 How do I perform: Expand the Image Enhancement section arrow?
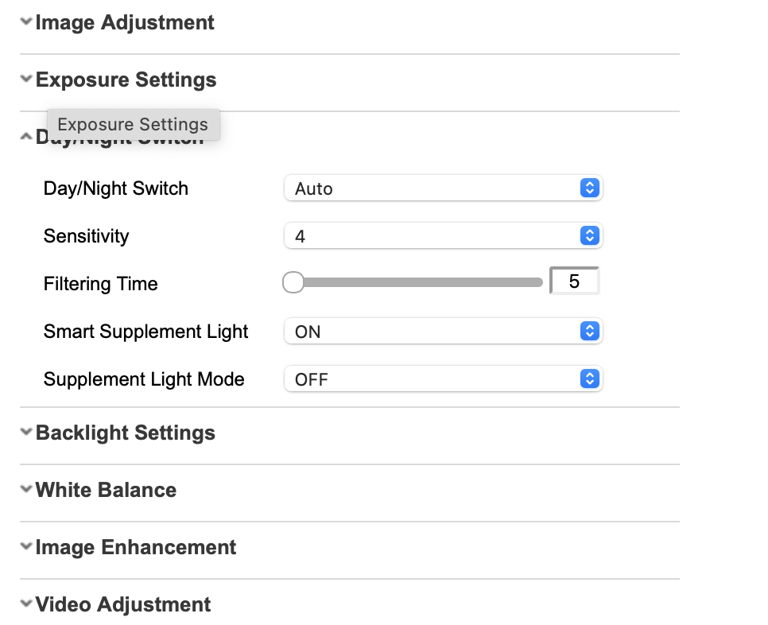pyautogui.click(x=27, y=547)
